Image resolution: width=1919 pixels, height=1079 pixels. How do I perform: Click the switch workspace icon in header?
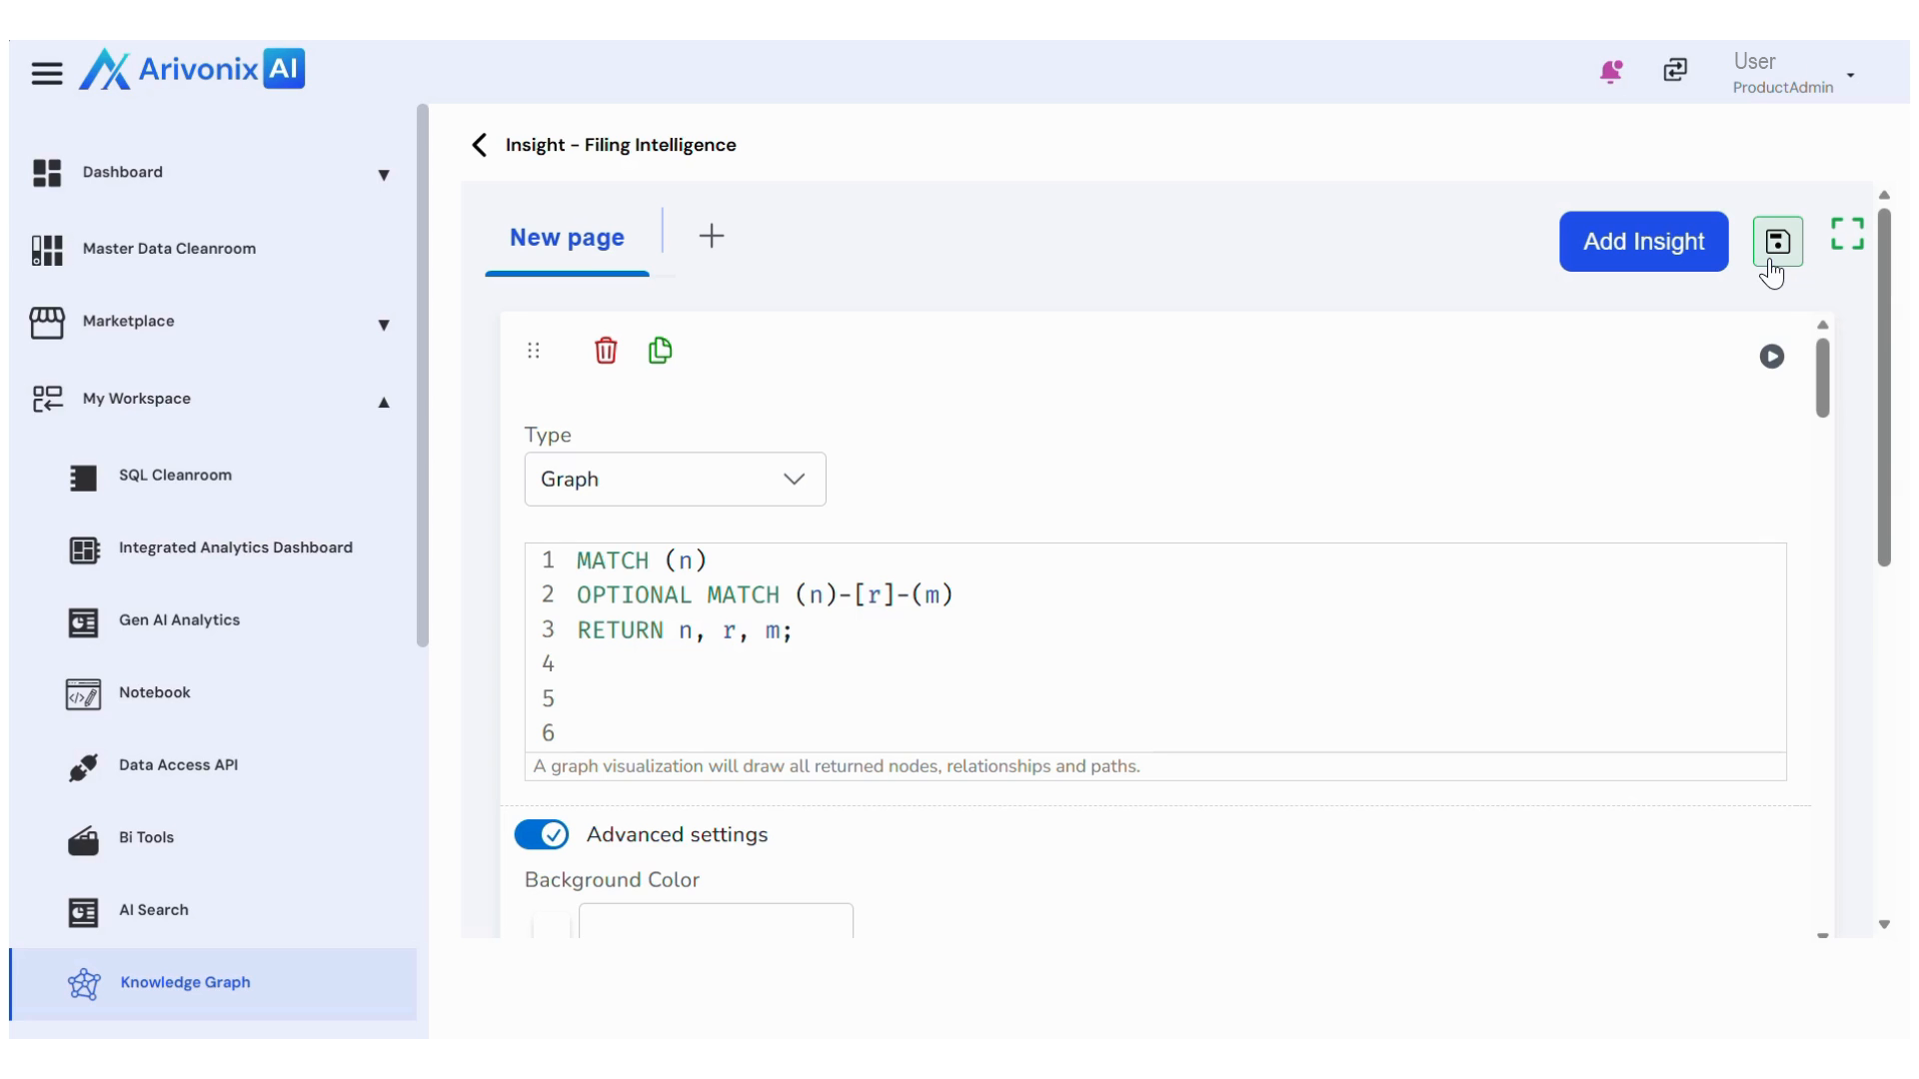coord(1675,70)
